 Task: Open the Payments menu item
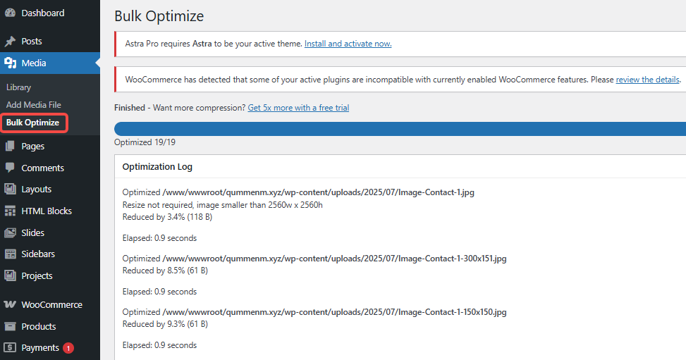40,348
